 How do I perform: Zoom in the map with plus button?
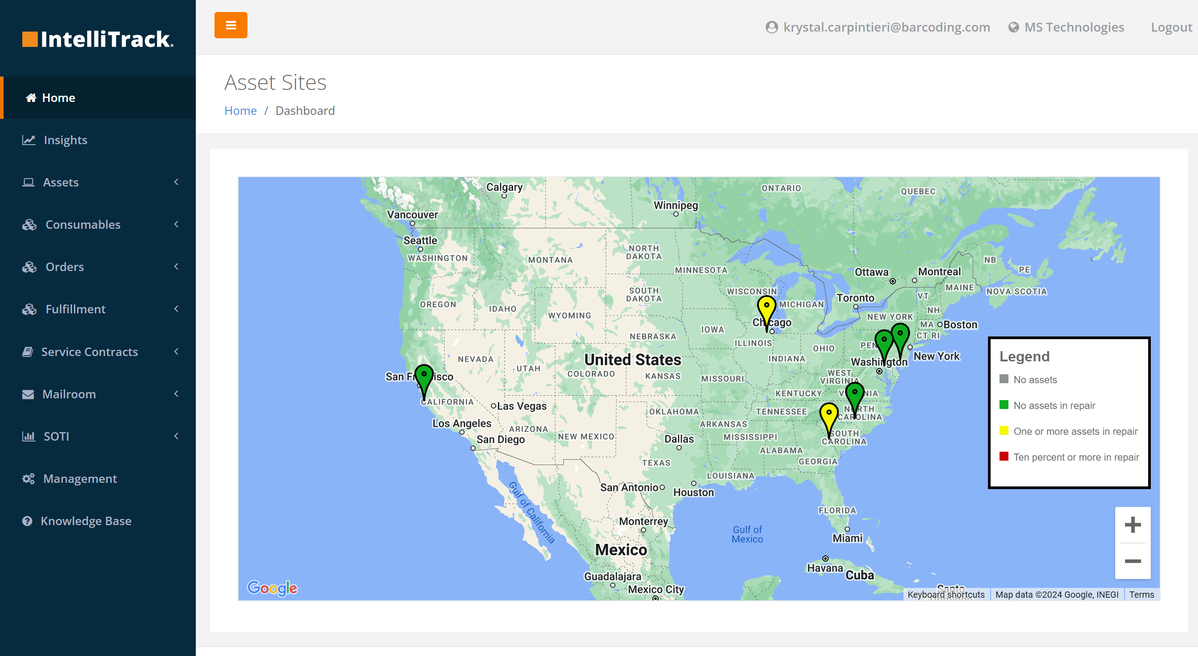pyautogui.click(x=1133, y=525)
